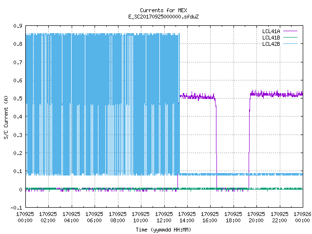Click the 0.3 y-axis tick label
Viewport: 312px width, 234px height.
tap(18, 135)
